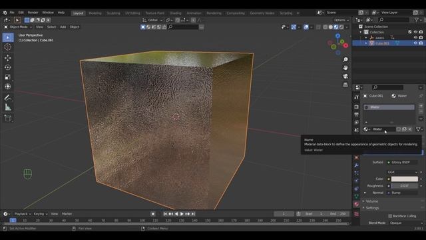This screenshot has height=240, width=426.
Task: Open the Window menu
Action: pyautogui.click(x=48, y=13)
